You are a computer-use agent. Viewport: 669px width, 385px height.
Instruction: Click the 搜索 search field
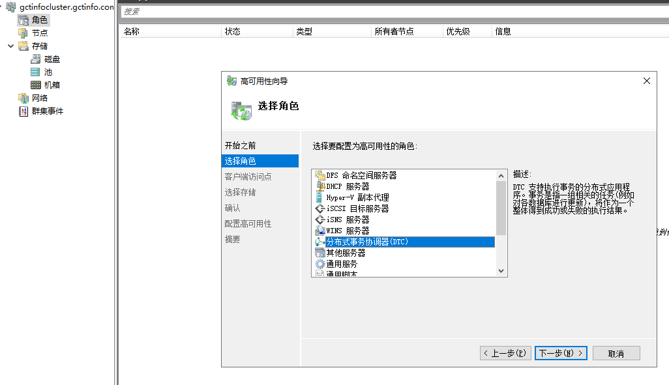tap(391, 12)
